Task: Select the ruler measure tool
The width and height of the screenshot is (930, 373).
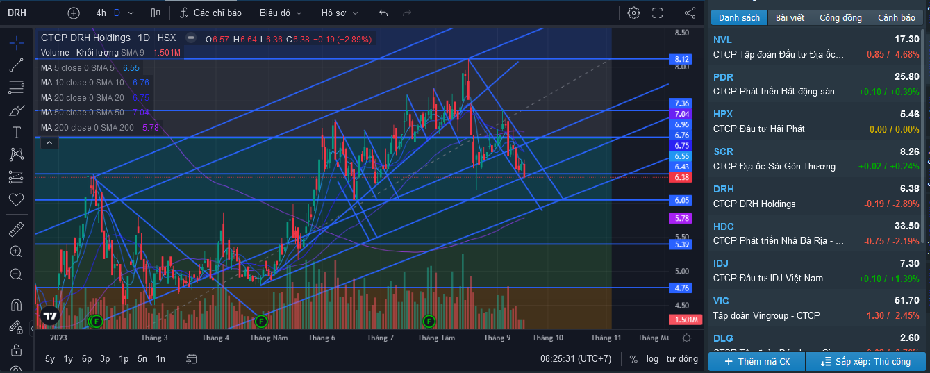Action: [x=17, y=229]
